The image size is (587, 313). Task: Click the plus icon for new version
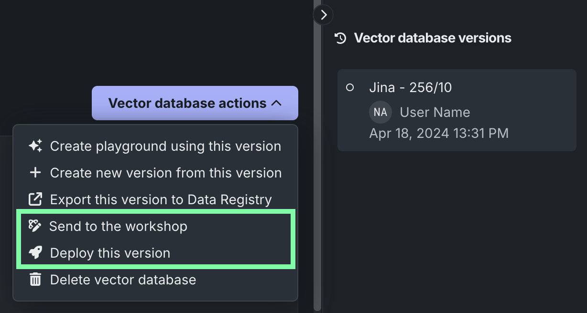[x=35, y=173]
